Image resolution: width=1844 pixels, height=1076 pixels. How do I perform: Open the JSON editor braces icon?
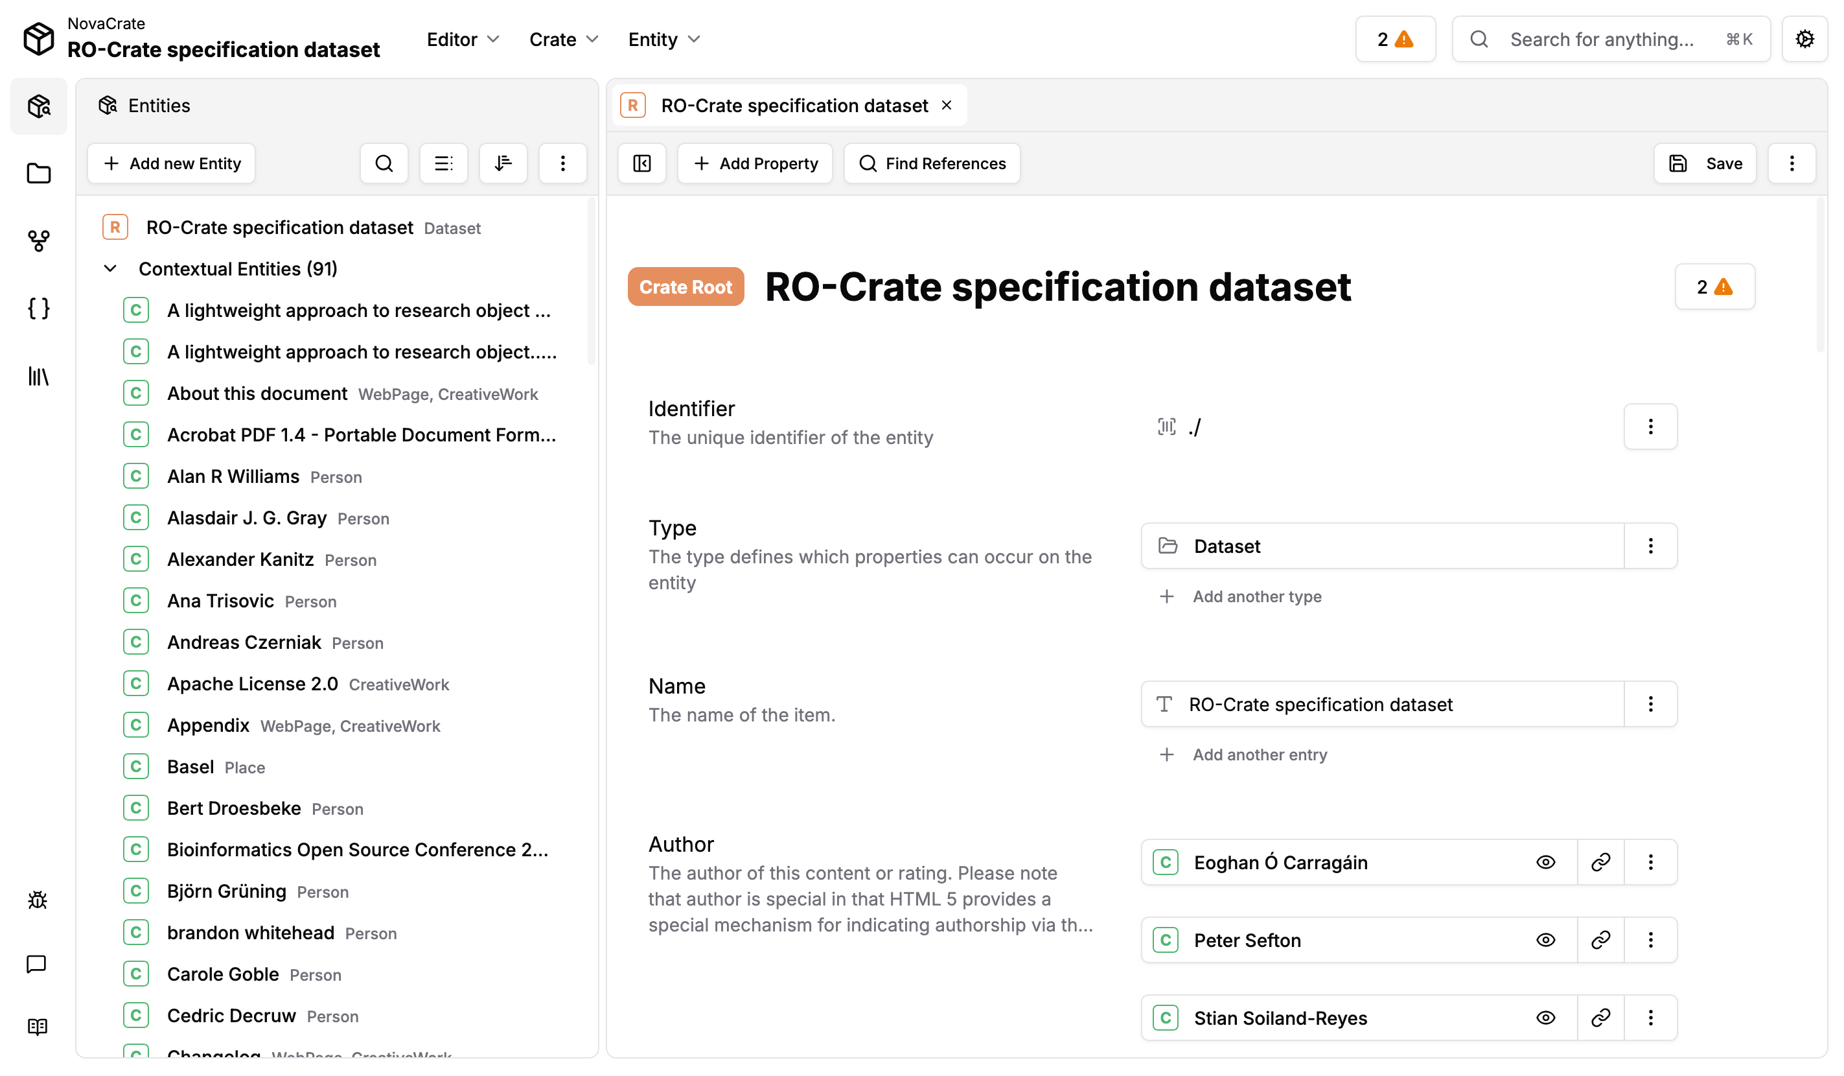38,308
